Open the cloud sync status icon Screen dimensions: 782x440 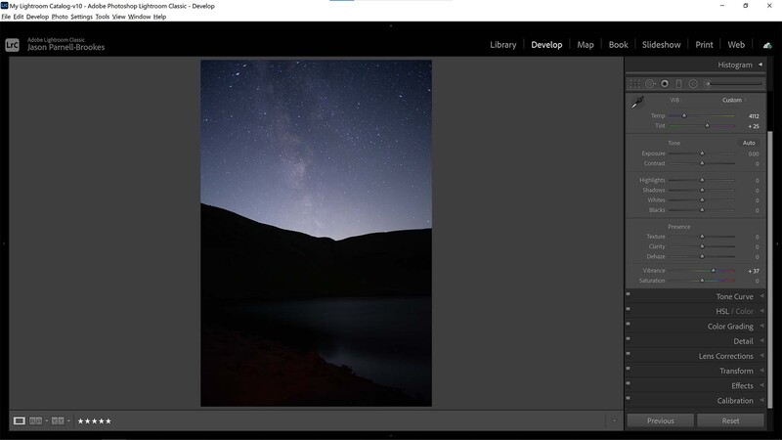click(x=767, y=45)
